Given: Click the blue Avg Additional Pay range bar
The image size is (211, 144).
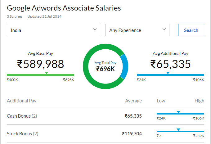Looking at the screenshot, I should pyautogui.click(x=186, y=75).
